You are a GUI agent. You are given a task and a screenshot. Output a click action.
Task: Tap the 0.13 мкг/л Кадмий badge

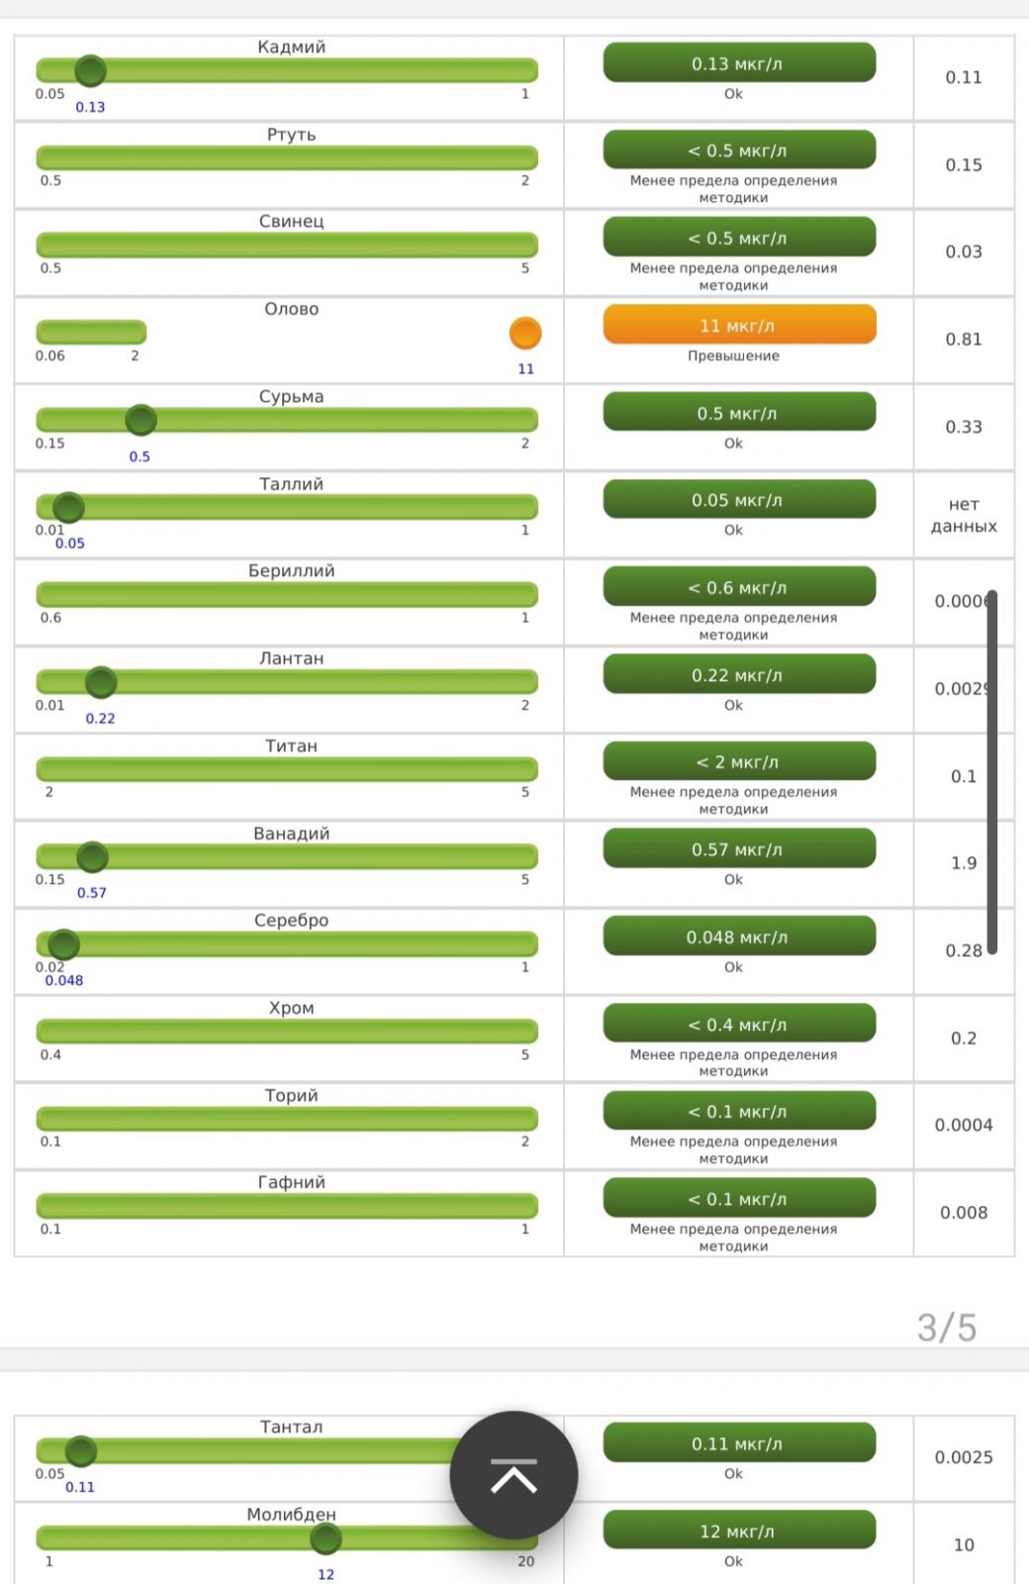pos(739,63)
